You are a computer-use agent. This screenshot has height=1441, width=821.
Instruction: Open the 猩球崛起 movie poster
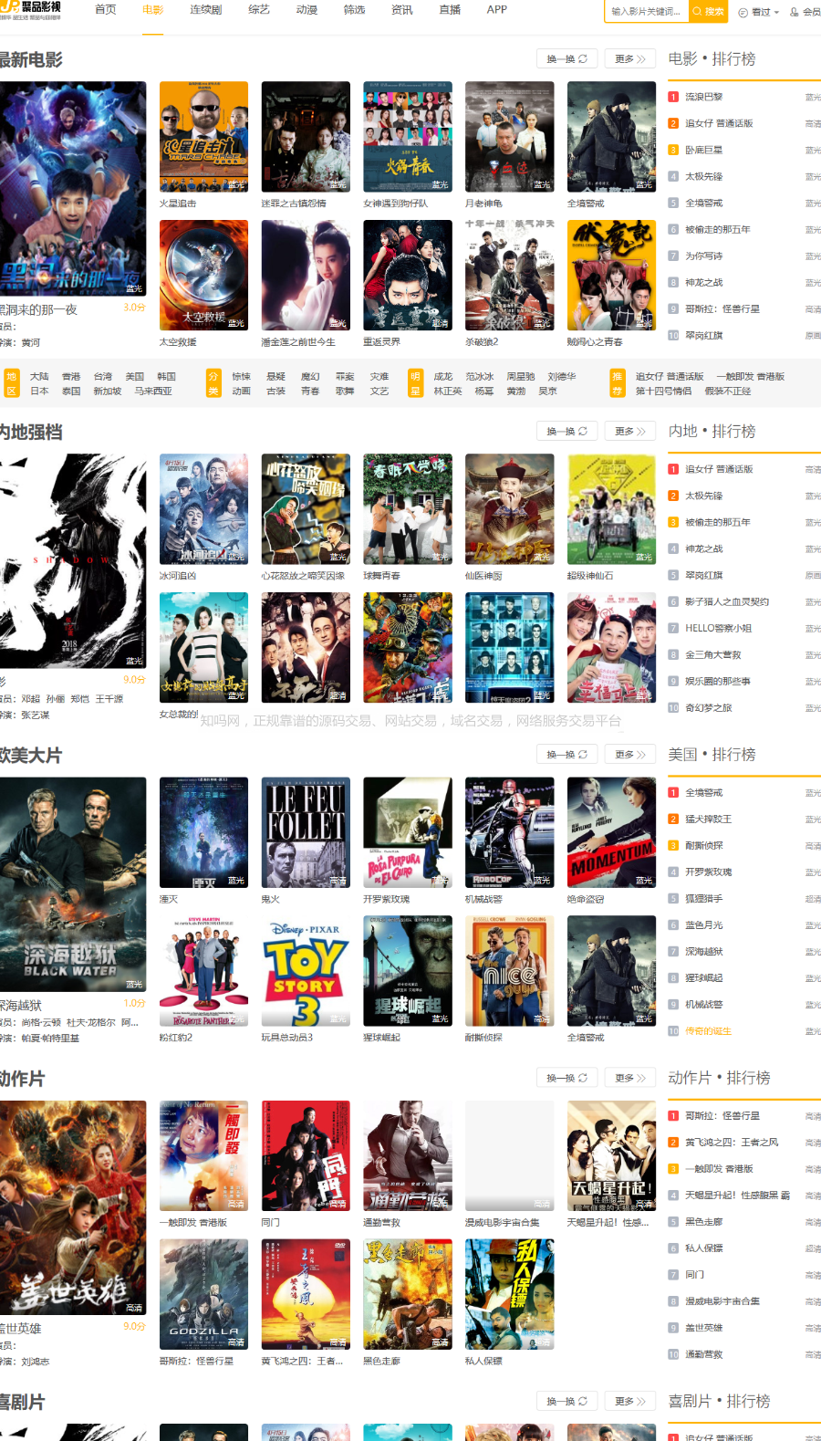408,971
